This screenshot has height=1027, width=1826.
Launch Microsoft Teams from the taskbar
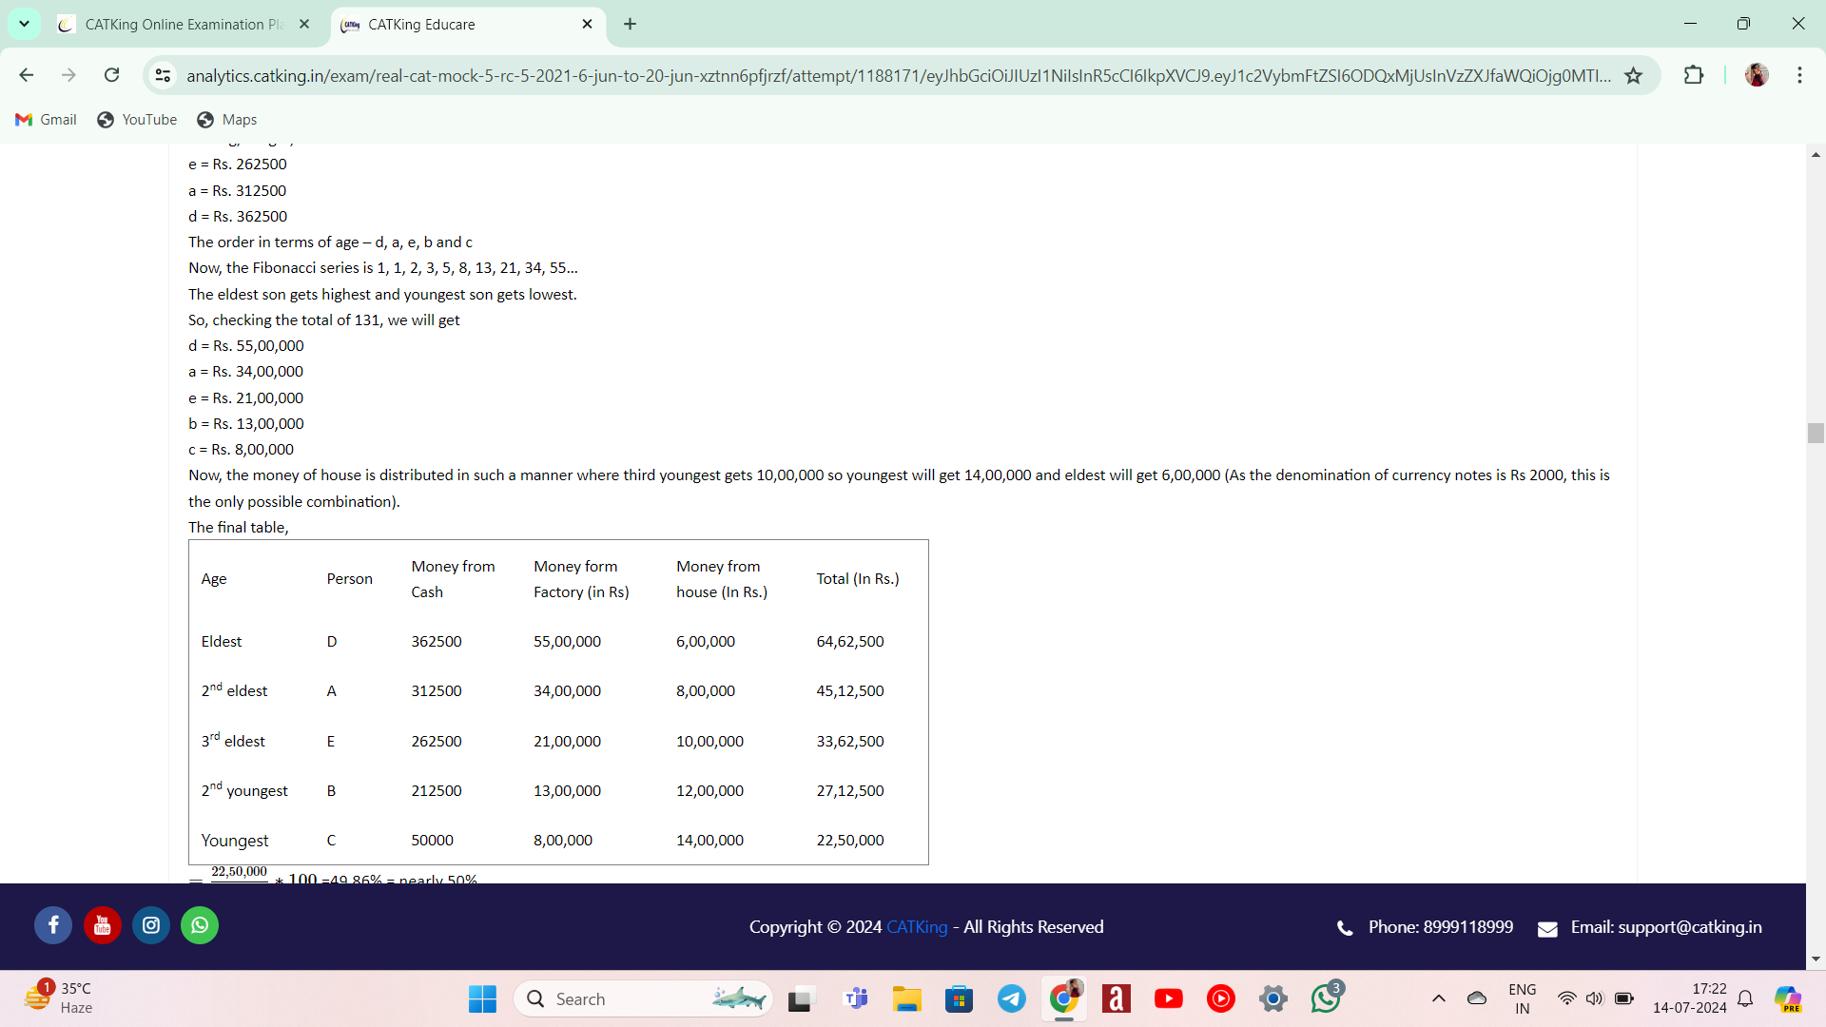[x=856, y=998]
